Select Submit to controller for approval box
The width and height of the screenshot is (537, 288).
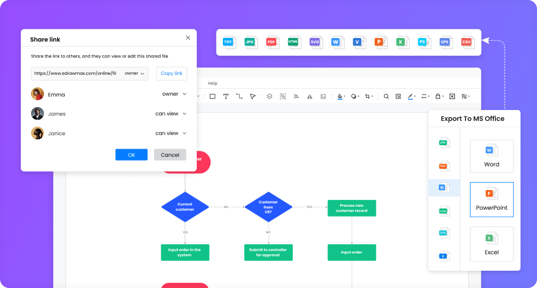268,252
